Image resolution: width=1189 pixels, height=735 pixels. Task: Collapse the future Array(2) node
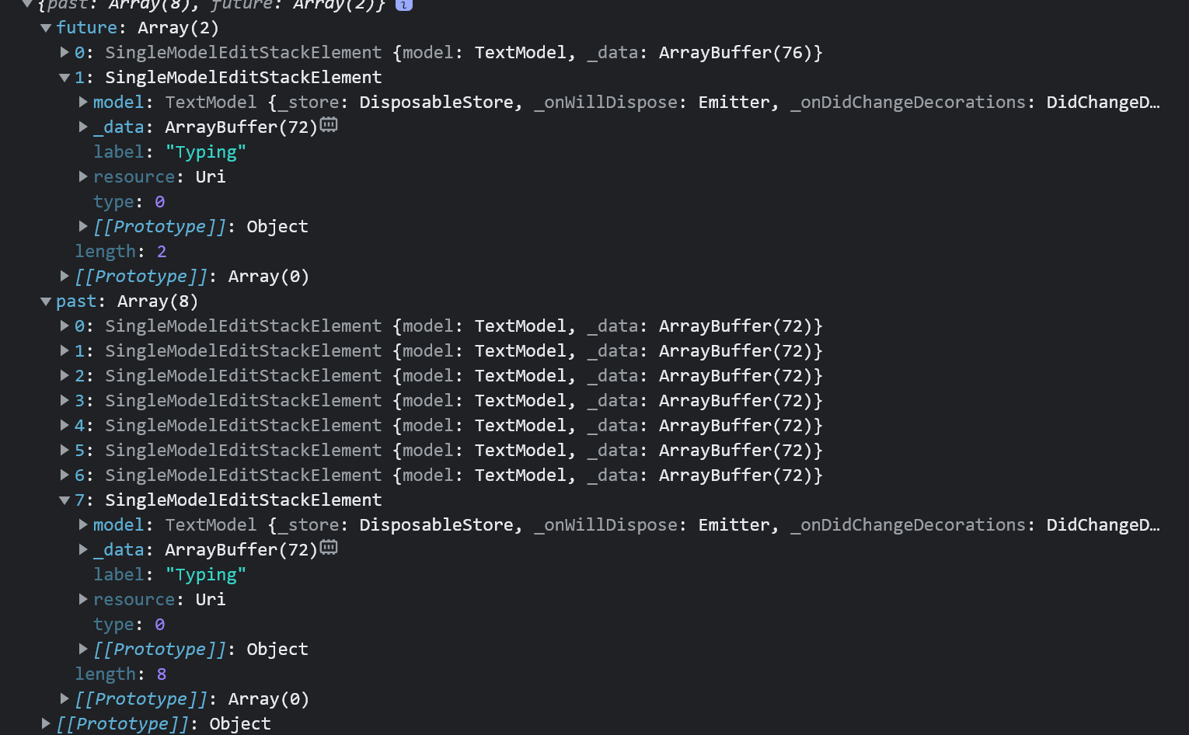pyautogui.click(x=46, y=27)
